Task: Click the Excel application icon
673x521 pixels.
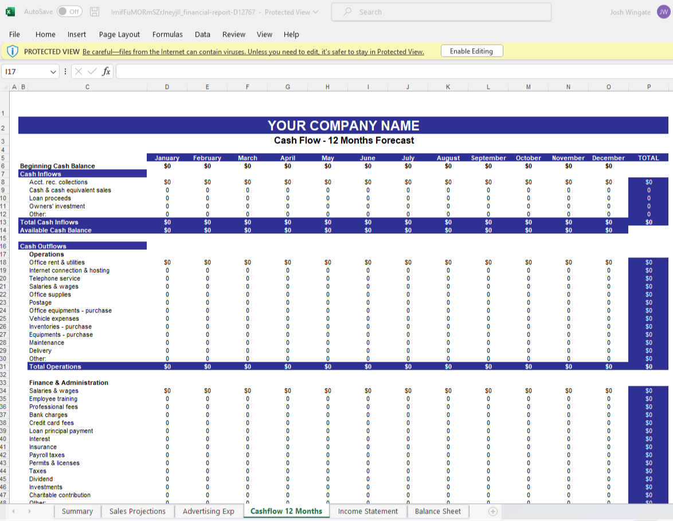Action: click(10, 11)
